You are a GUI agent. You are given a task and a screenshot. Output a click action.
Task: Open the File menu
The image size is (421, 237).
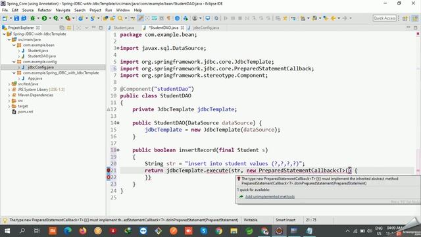click(5, 11)
